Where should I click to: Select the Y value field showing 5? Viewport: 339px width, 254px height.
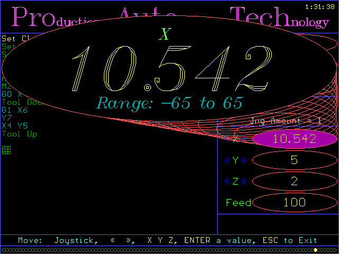tap(295, 160)
